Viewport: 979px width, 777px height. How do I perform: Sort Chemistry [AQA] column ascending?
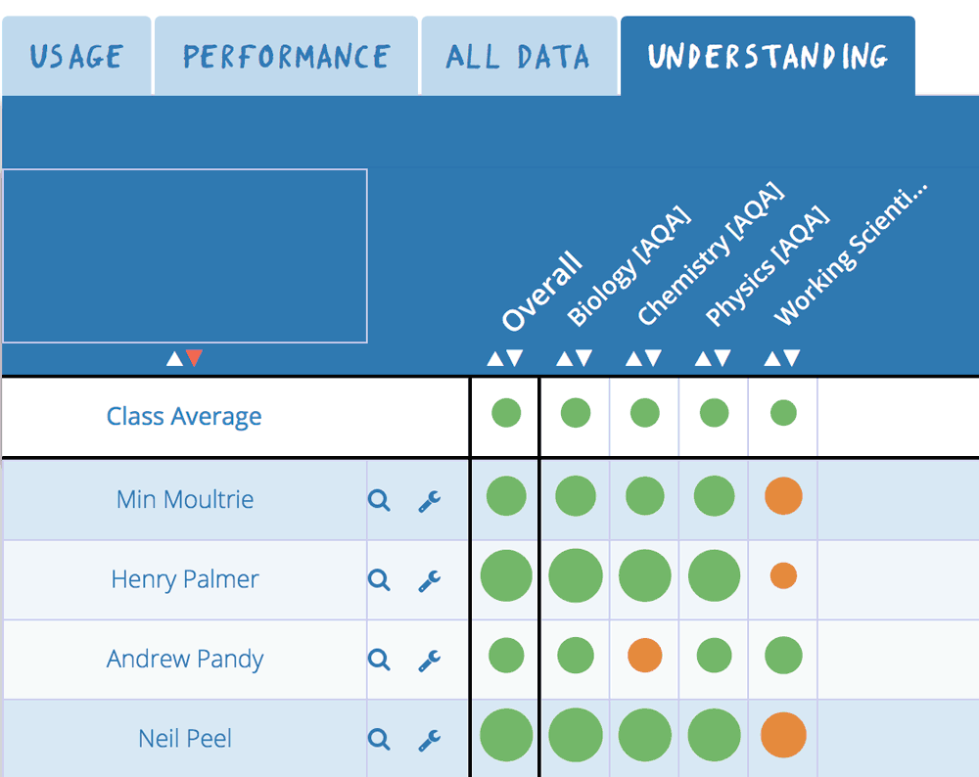(634, 358)
